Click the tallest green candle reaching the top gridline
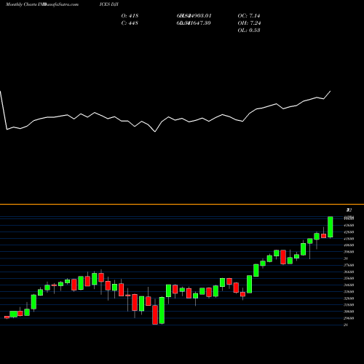 331,227
